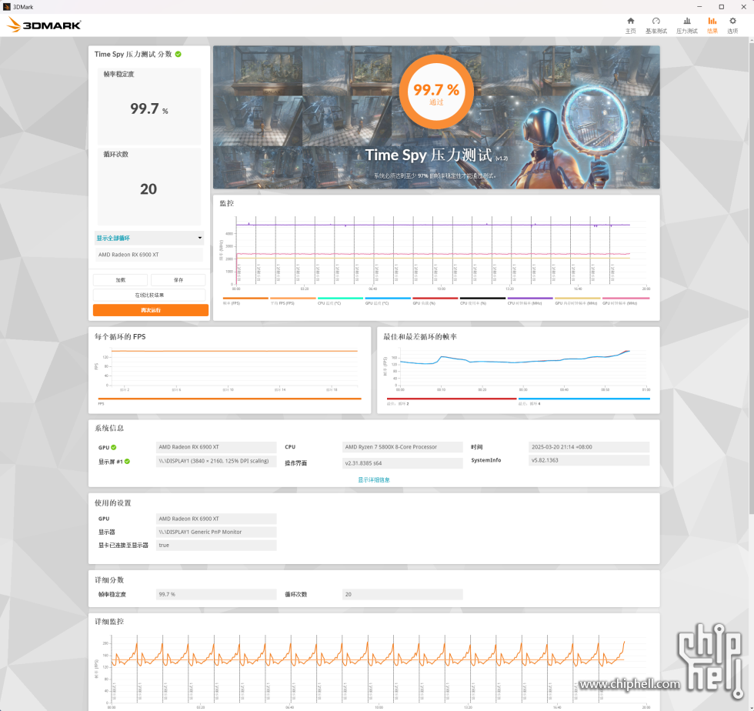Toggle the GPU 负载 (%) legend series
This screenshot has height=711, width=754.
point(435,301)
